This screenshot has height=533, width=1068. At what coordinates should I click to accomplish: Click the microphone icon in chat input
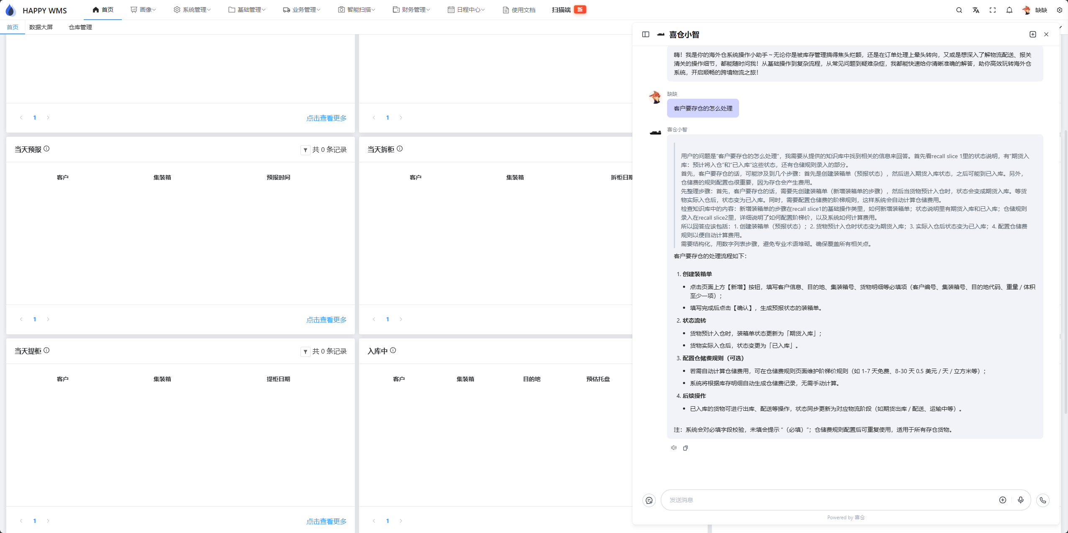1020,500
